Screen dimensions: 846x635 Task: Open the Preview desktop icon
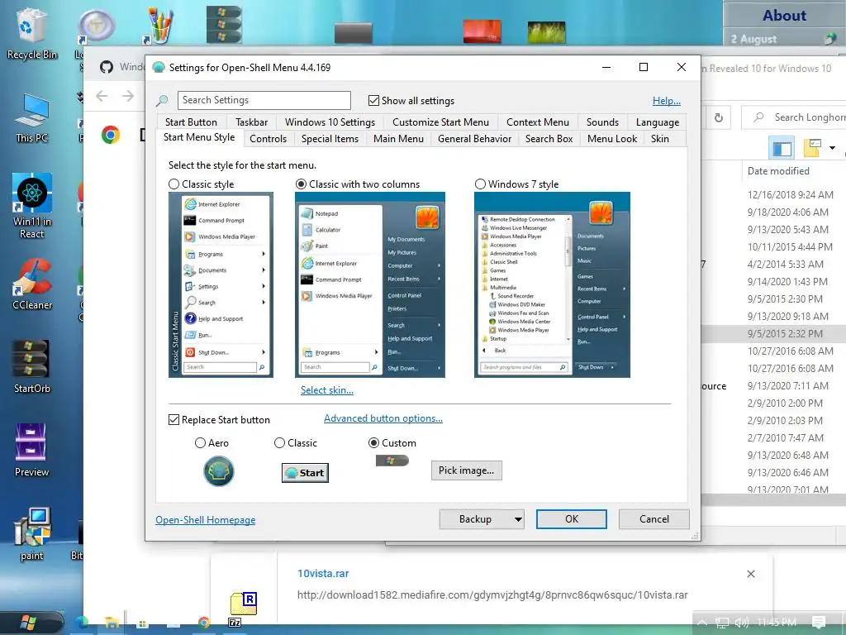31,449
